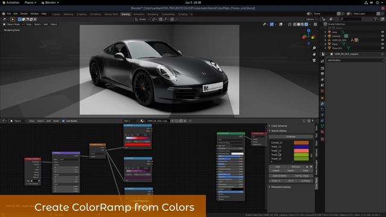
Task: Click the move-up arrow in Scene Library
Action: 307,167
